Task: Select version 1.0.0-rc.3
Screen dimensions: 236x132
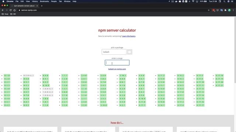Action: (48, 95)
